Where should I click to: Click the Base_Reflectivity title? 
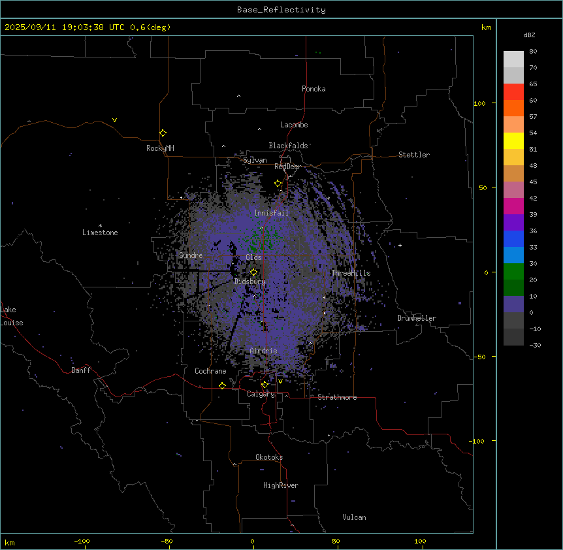click(281, 10)
